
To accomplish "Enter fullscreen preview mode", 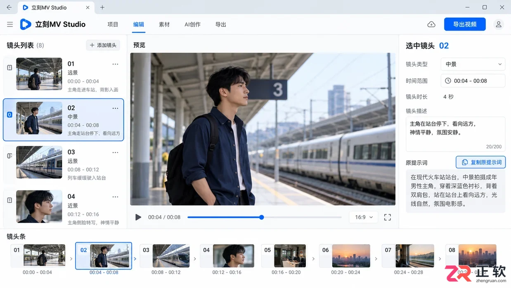I will click(388, 217).
